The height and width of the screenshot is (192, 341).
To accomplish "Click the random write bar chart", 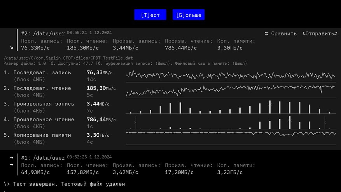I will pos(230,107).
